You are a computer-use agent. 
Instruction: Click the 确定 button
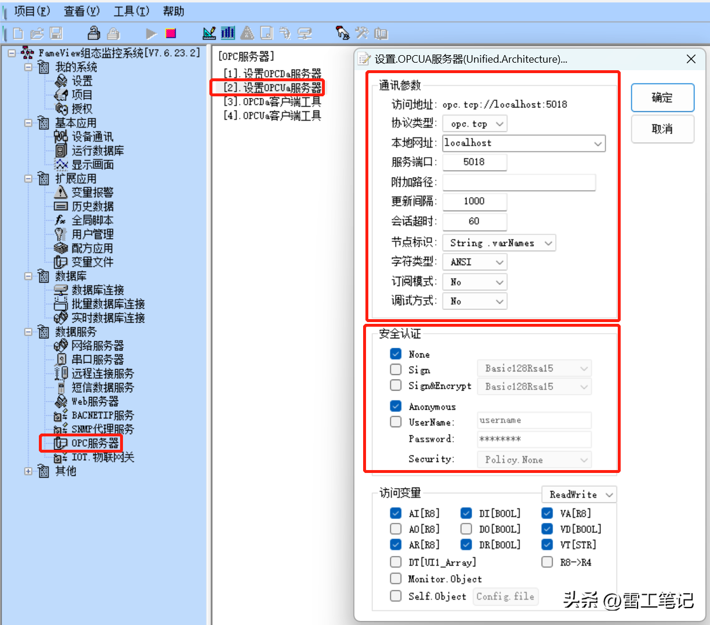pyautogui.click(x=662, y=97)
